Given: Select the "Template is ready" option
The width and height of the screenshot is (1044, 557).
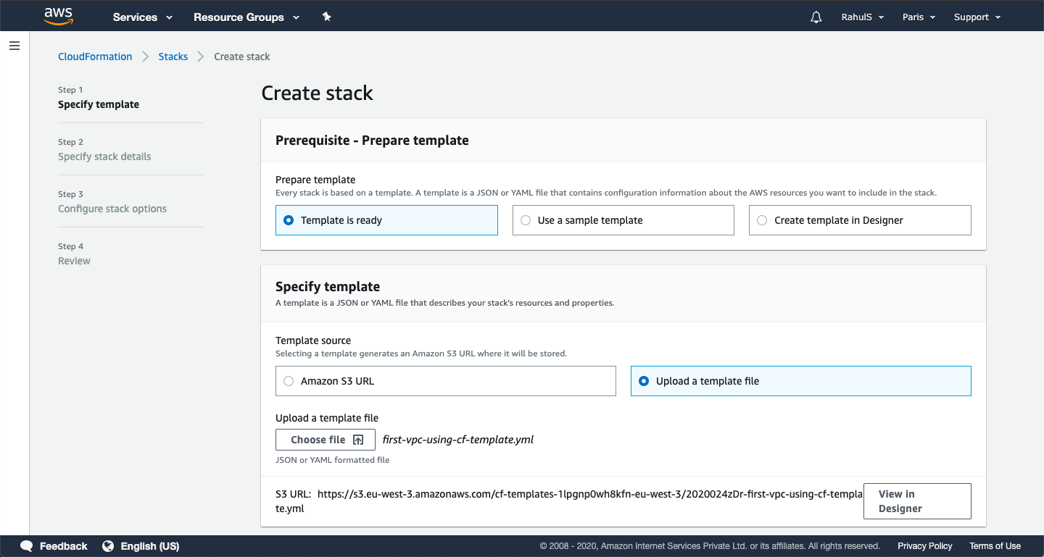Looking at the screenshot, I should (x=289, y=220).
